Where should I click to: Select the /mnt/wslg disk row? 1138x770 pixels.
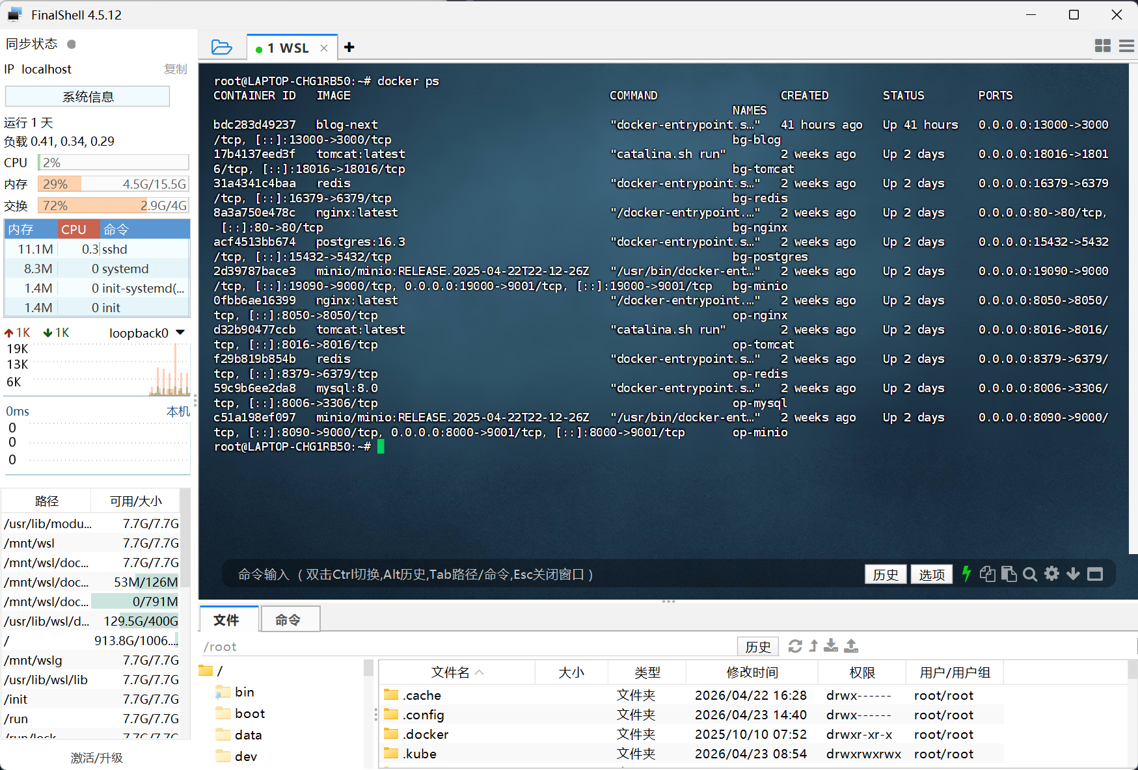point(91,660)
